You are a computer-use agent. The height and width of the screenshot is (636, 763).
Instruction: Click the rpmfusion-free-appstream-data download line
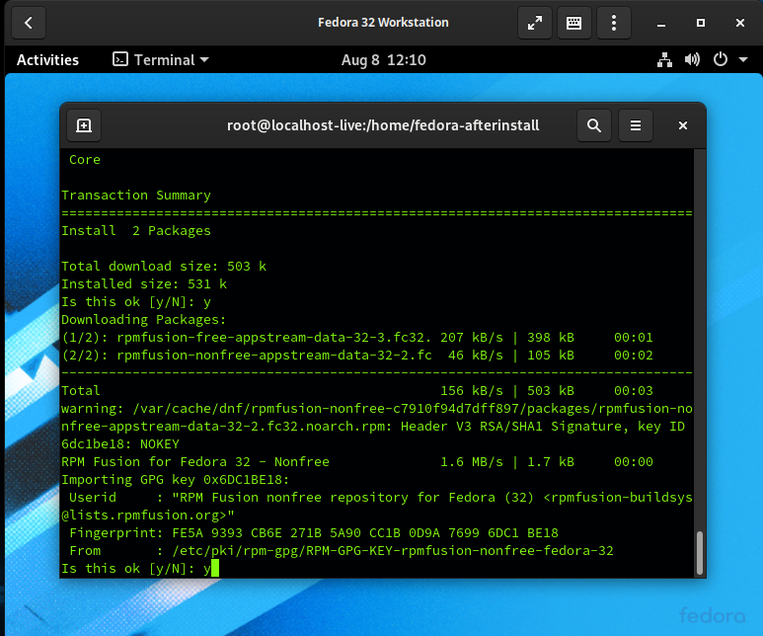pyautogui.click(x=357, y=338)
